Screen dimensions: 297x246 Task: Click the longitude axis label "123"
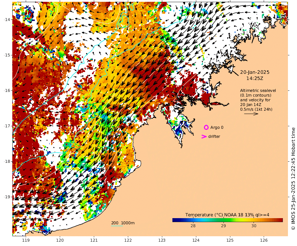[162, 240]
